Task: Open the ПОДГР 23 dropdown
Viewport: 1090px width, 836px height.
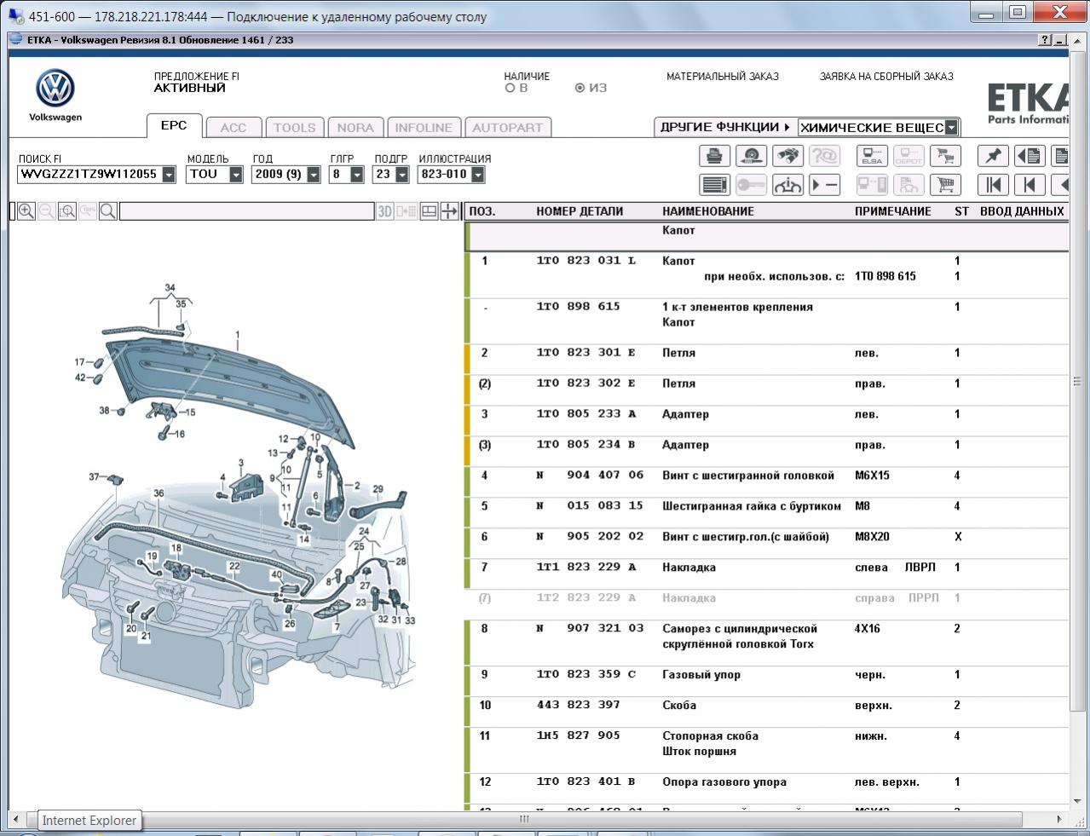Action: click(x=401, y=175)
